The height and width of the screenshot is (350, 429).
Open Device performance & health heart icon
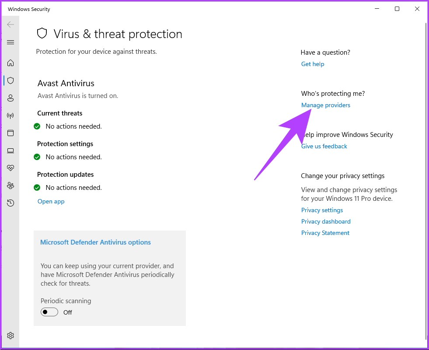pos(10,168)
